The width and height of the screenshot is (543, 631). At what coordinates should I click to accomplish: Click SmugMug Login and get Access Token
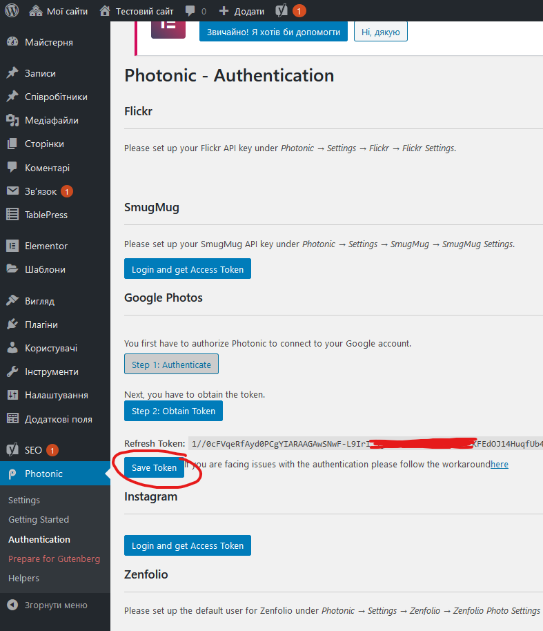click(x=188, y=269)
